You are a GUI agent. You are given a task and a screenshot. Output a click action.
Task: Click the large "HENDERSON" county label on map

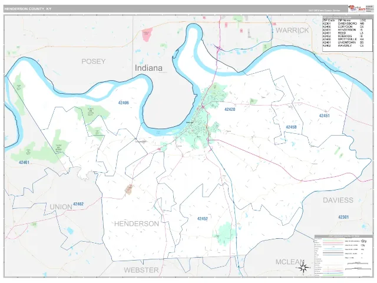click(136, 224)
